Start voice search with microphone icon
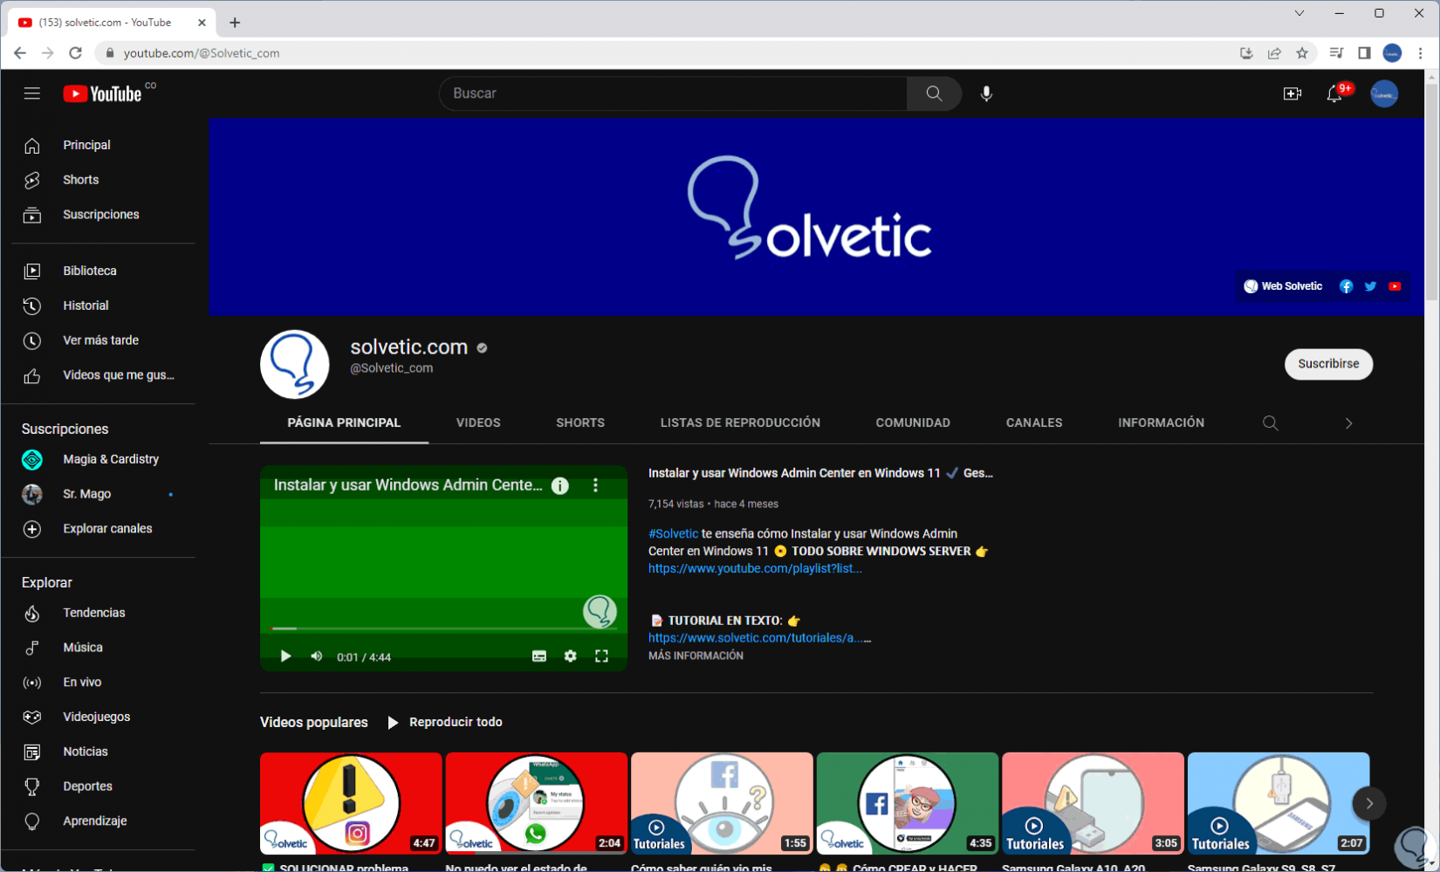This screenshot has width=1440, height=872. (986, 93)
